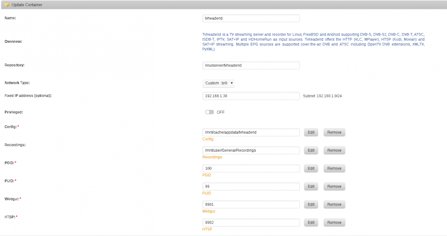Remove the HTSP port mapping

[334, 222]
